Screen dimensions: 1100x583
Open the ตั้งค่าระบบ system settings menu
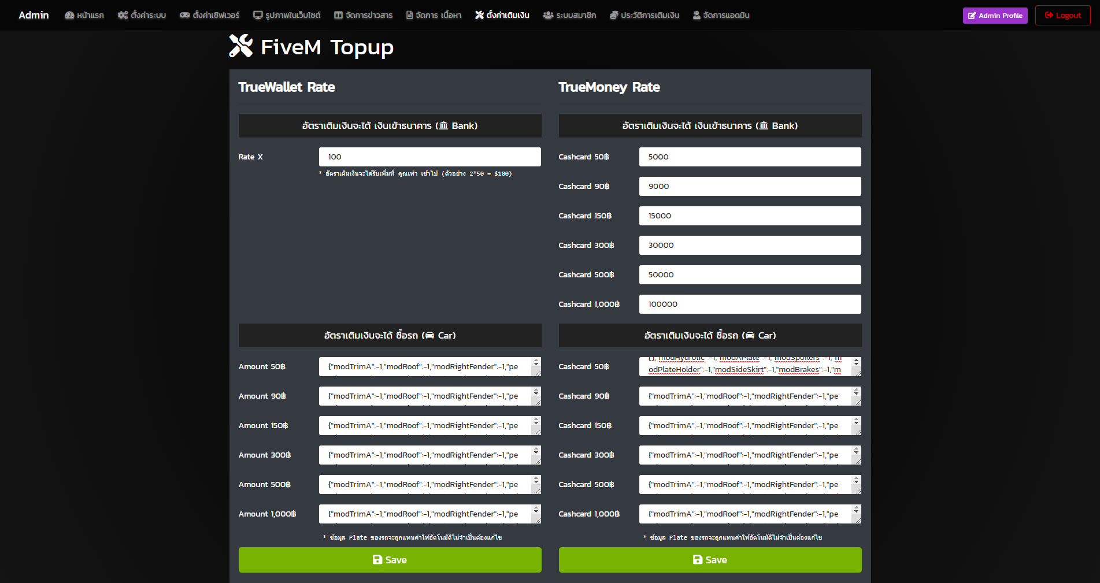(142, 15)
